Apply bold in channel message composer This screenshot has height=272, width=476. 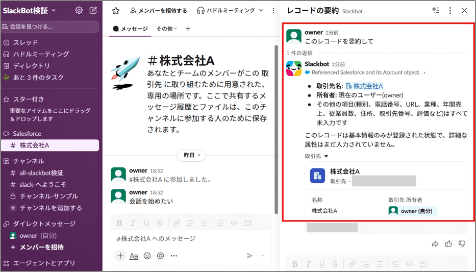(119, 223)
